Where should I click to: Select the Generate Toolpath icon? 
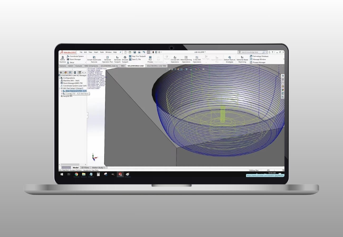[x=117, y=58]
